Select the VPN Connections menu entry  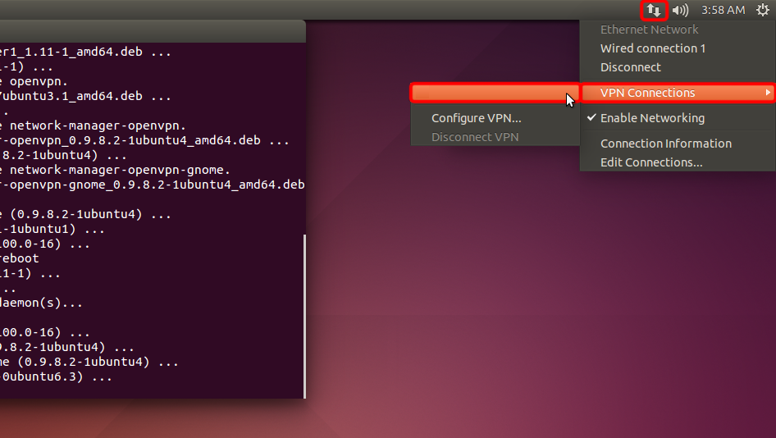[x=648, y=93]
